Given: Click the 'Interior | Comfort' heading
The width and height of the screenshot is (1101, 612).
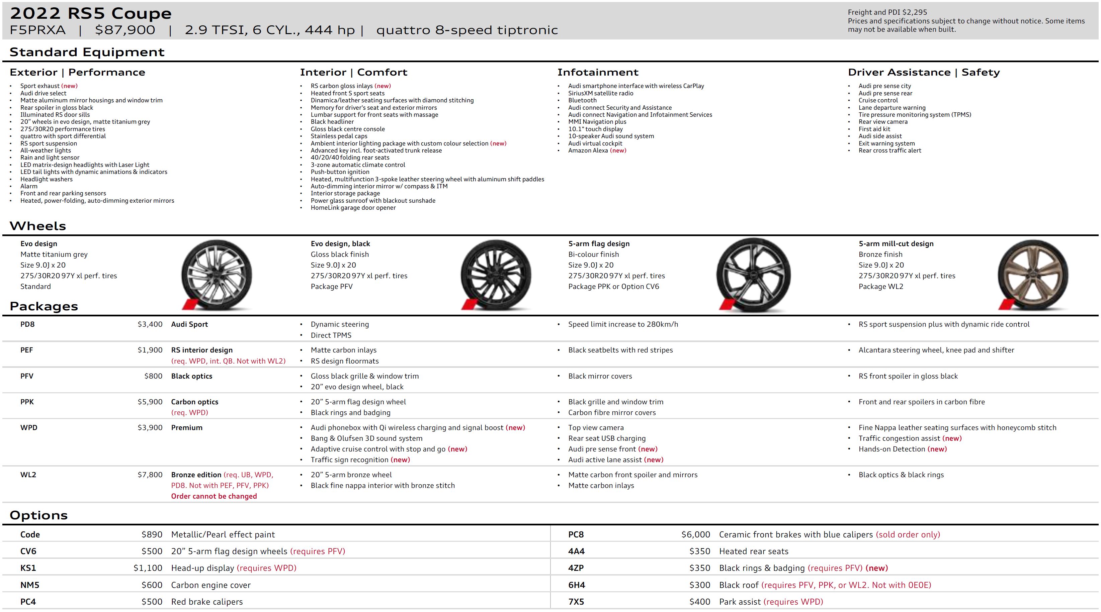Looking at the screenshot, I should 353,72.
